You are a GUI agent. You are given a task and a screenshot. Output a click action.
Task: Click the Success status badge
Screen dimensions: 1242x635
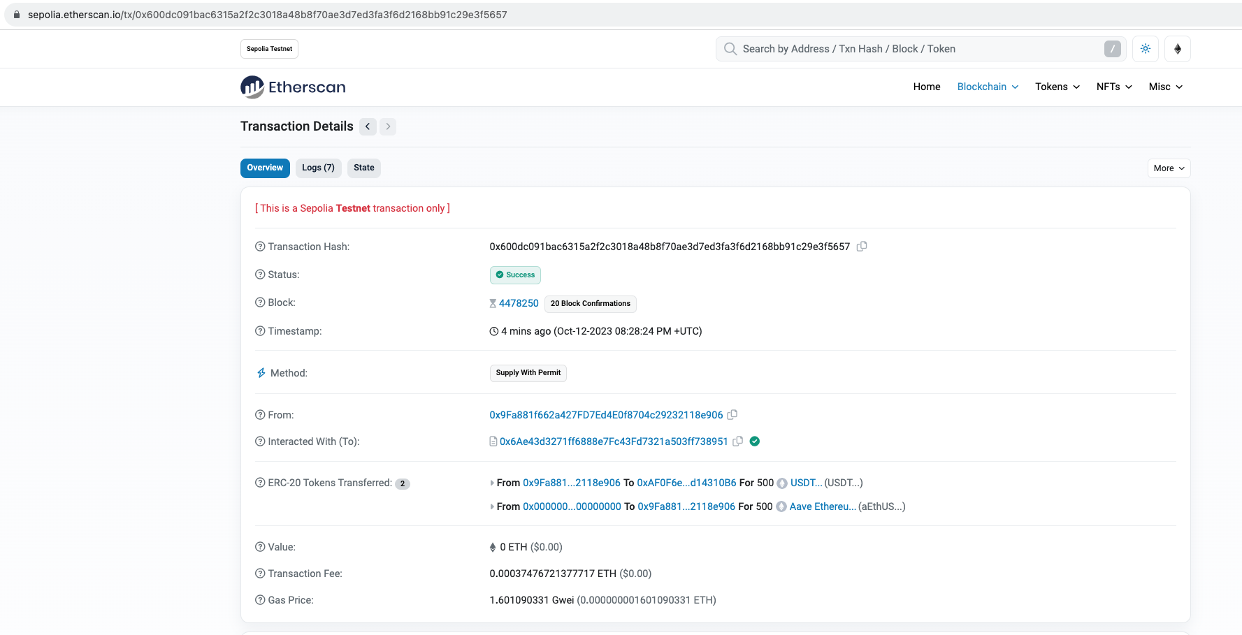pyautogui.click(x=515, y=275)
